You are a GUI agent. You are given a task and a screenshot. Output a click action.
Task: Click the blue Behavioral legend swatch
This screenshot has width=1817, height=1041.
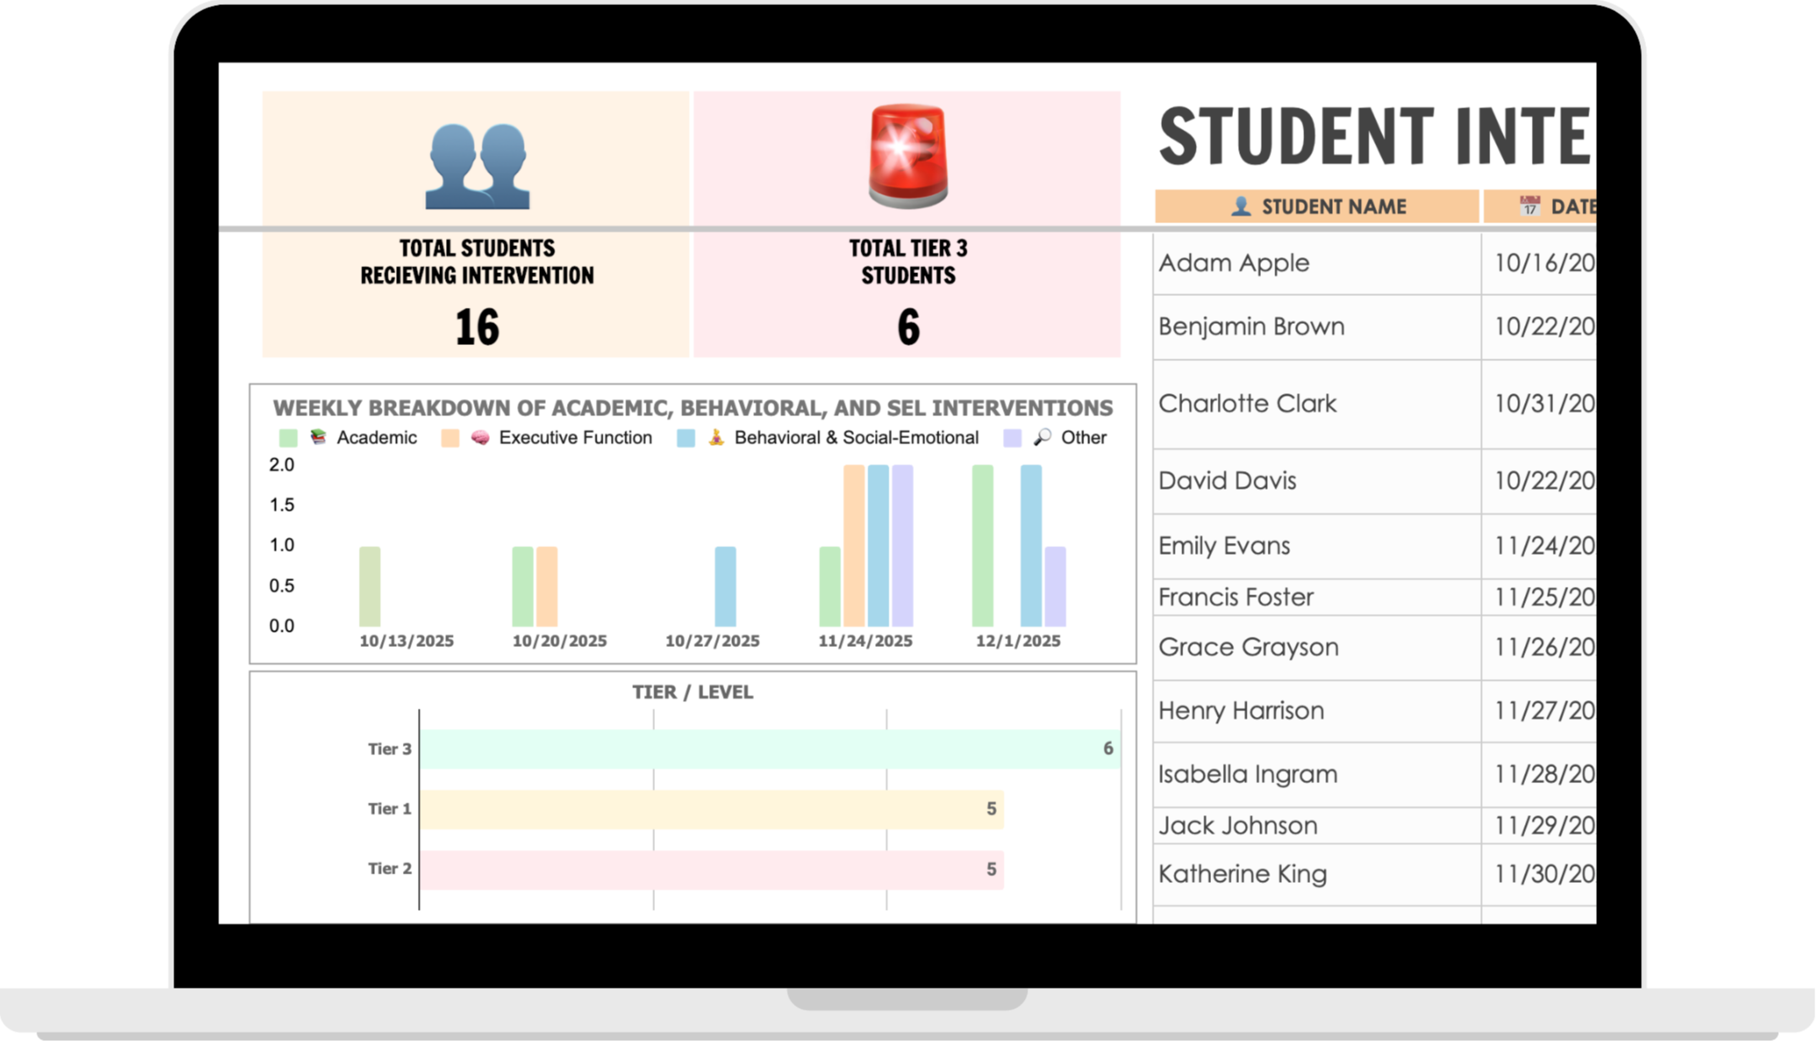point(686,438)
